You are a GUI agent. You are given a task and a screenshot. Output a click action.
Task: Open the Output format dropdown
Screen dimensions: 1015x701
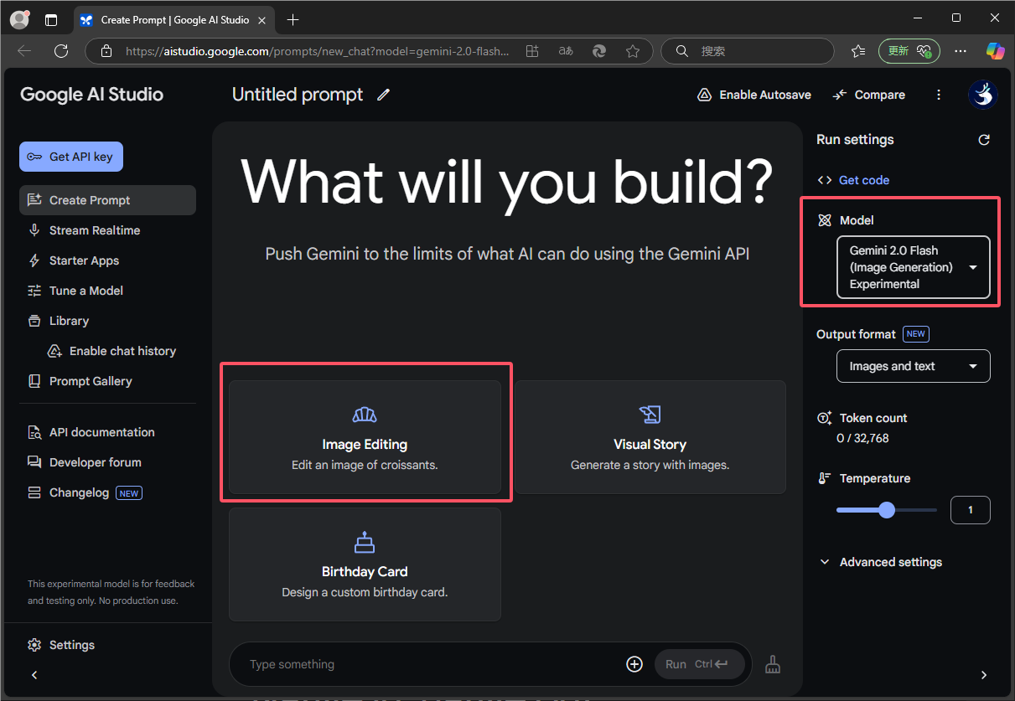point(914,366)
